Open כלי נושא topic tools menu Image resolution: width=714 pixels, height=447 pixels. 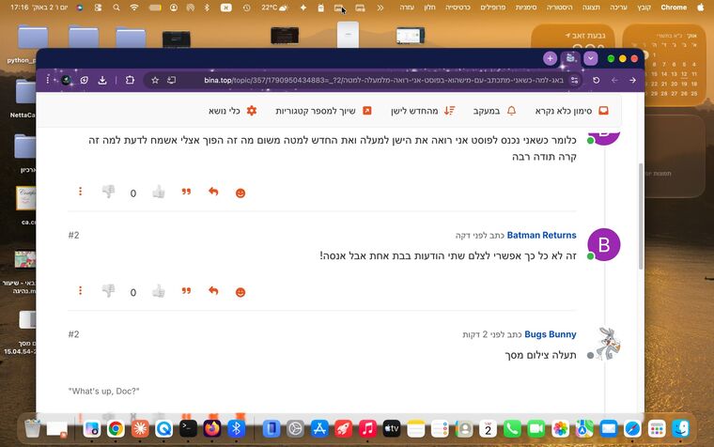coord(233,111)
